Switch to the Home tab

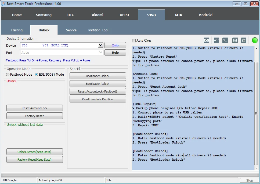tap(17, 15)
